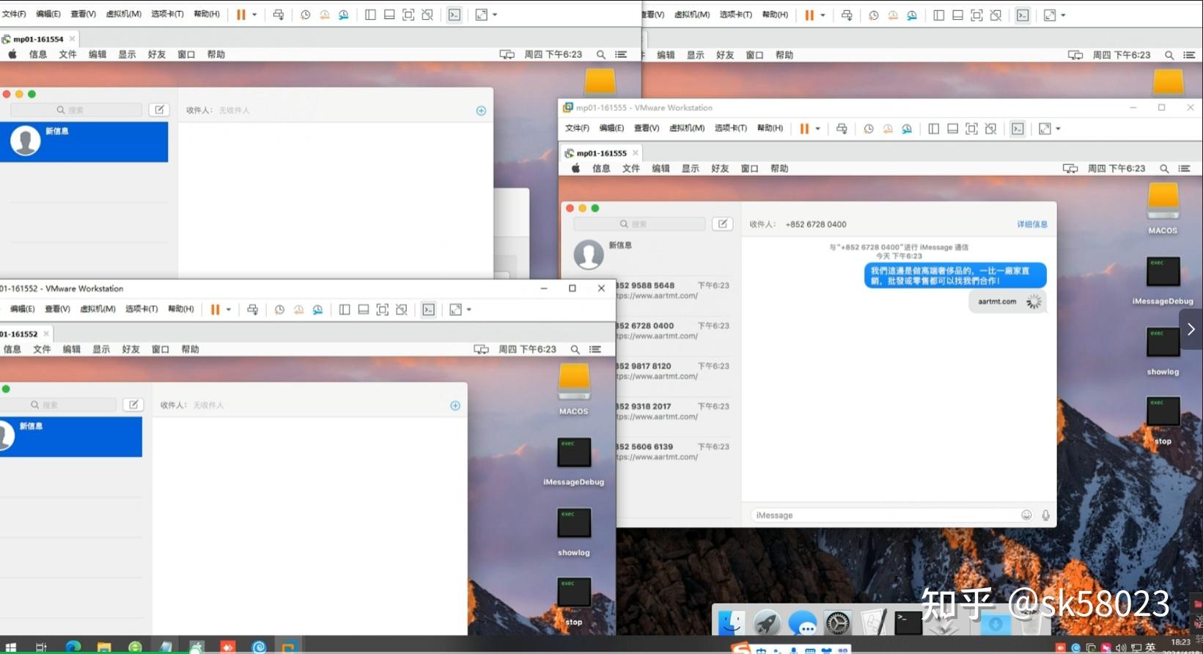1203x654 pixels.
Task: Add recipient with plus icon in 01-161552
Action: tap(455, 405)
